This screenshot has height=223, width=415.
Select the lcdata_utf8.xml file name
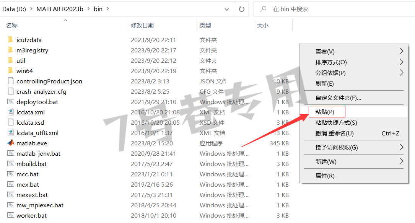pos(37,133)
